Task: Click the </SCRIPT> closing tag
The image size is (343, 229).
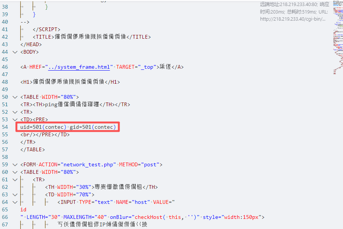Action: tap(46, 30)
